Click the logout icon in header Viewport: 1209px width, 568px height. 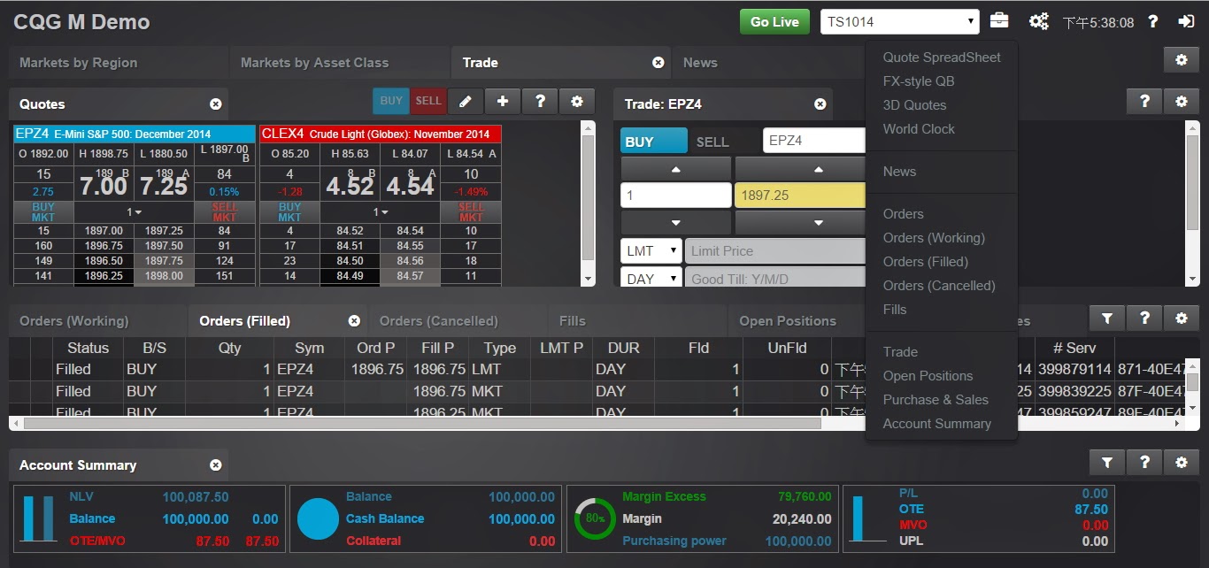[1186, 21]
